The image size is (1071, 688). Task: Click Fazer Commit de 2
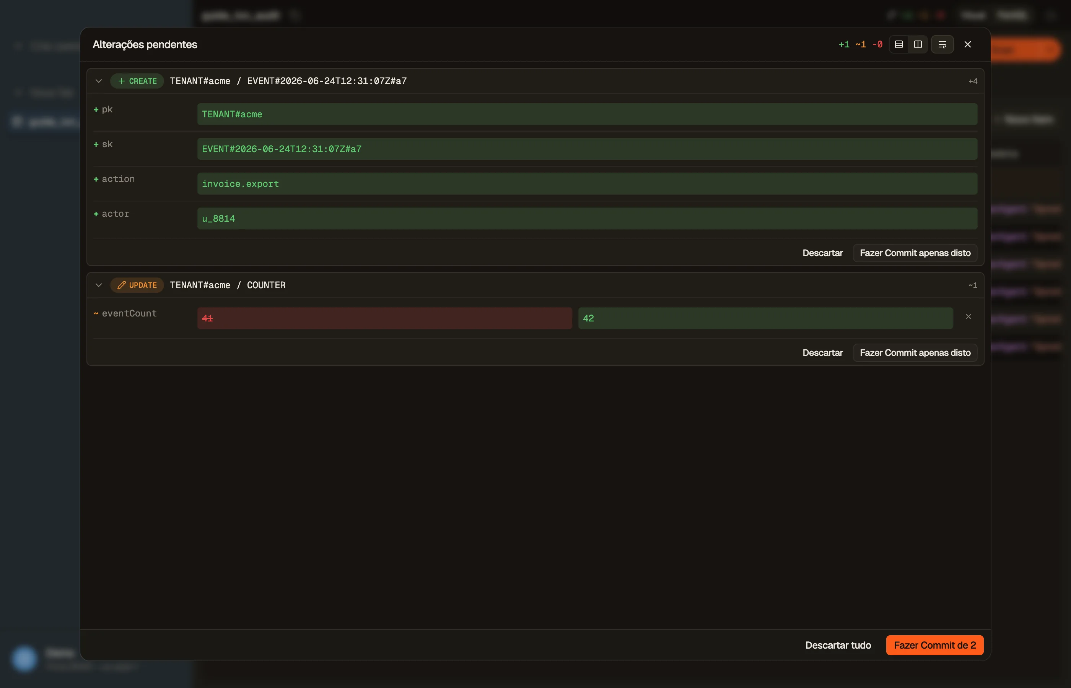tap(935, 645)
